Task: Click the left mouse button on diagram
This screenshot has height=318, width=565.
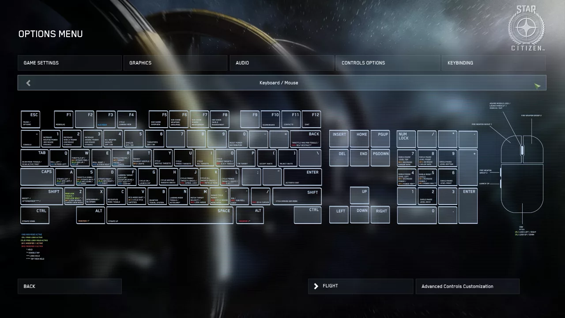Action: (510, 148)
